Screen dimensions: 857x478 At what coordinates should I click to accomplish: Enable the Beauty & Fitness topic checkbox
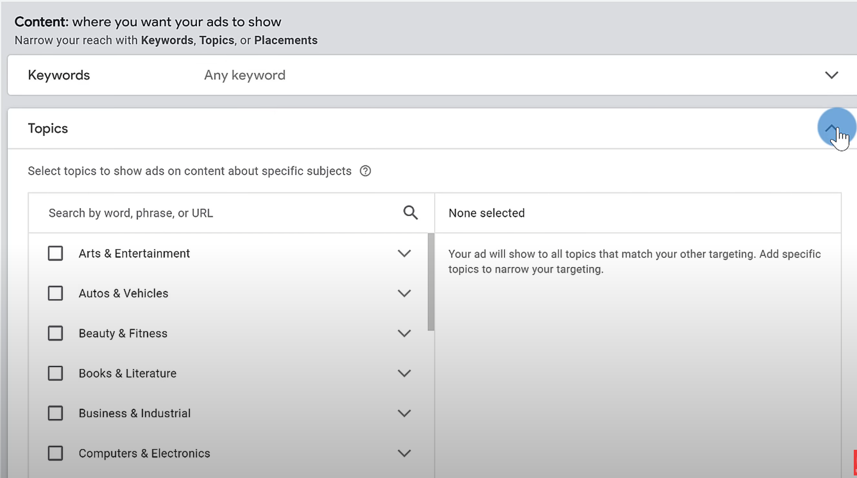pyautogui.click(x=55, y=333)
